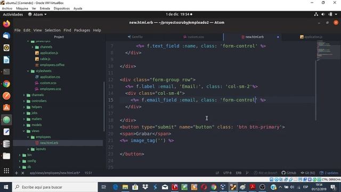
Task: Open Dropbox from the Windows taskbar
Action: coord(145,187)
